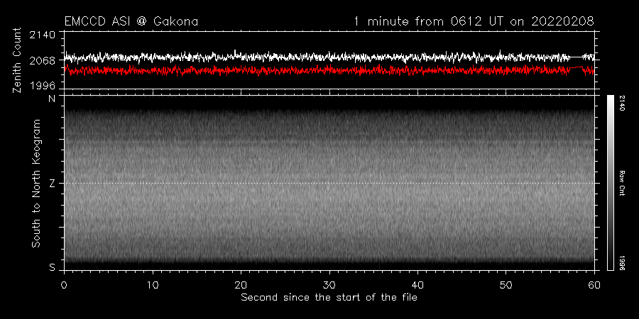
Task: Click the S label on the keogram axis
Action: click(52, 267)
